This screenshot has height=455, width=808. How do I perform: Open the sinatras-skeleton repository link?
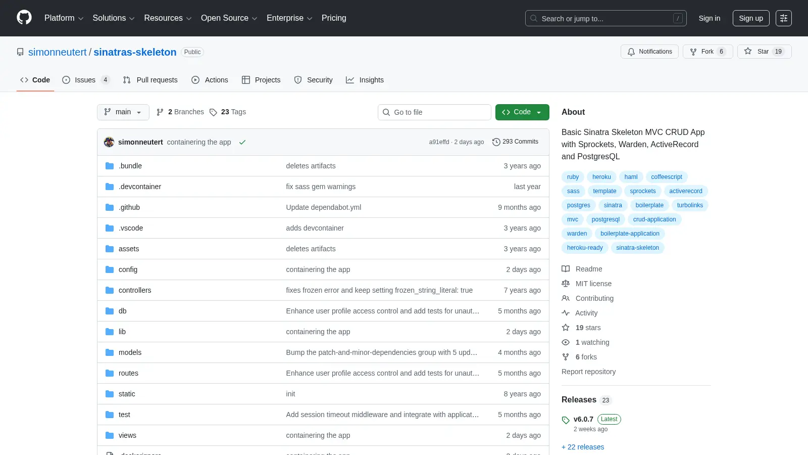click(x=135, y=52)
